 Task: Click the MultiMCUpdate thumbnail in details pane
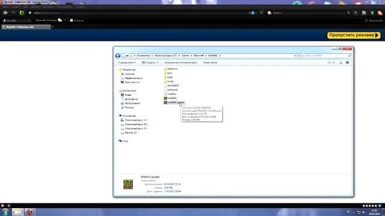pyautogui.click(x=128, y=184)
